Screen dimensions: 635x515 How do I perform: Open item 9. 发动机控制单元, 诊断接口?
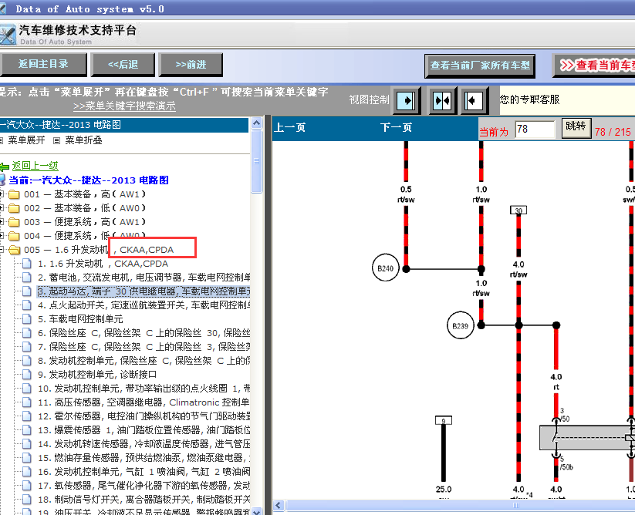(x=97, y=375)
